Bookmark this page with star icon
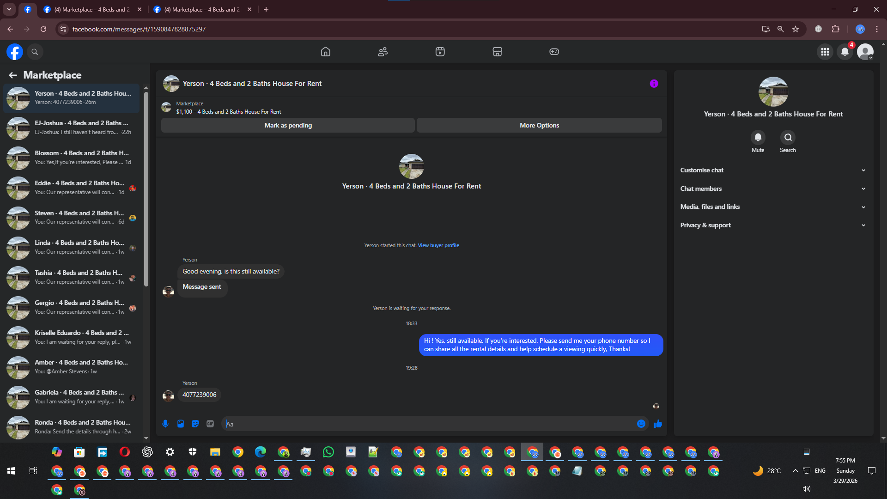The height and width of the screenshot is (499, 887). click(x=796, y=29)
